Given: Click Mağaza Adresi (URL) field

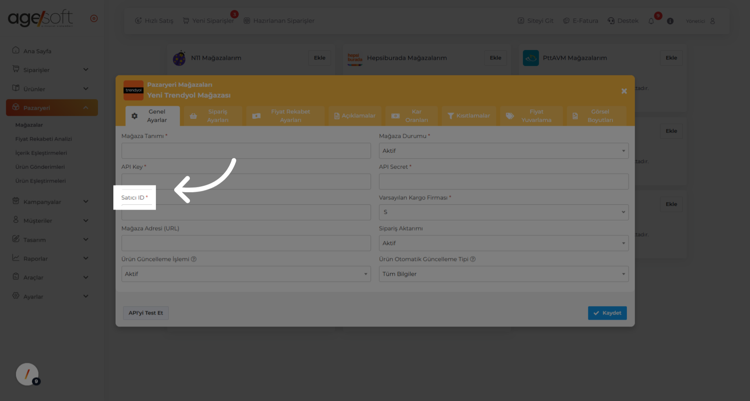Looking at the screenshot, I should click(246, 243).
